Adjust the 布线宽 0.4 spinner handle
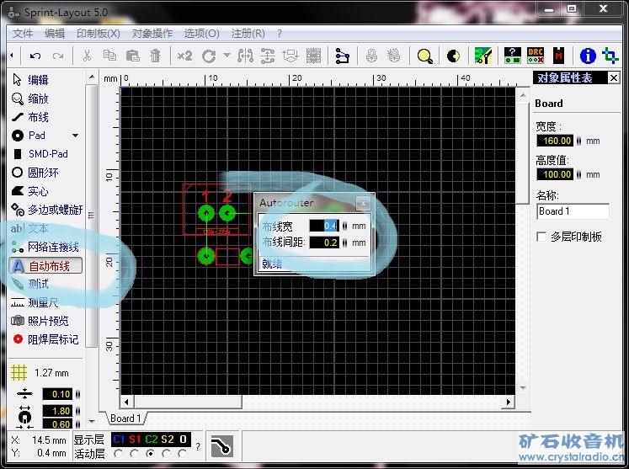629x469 pixels. pyautogui.click(x=344, y=226)
